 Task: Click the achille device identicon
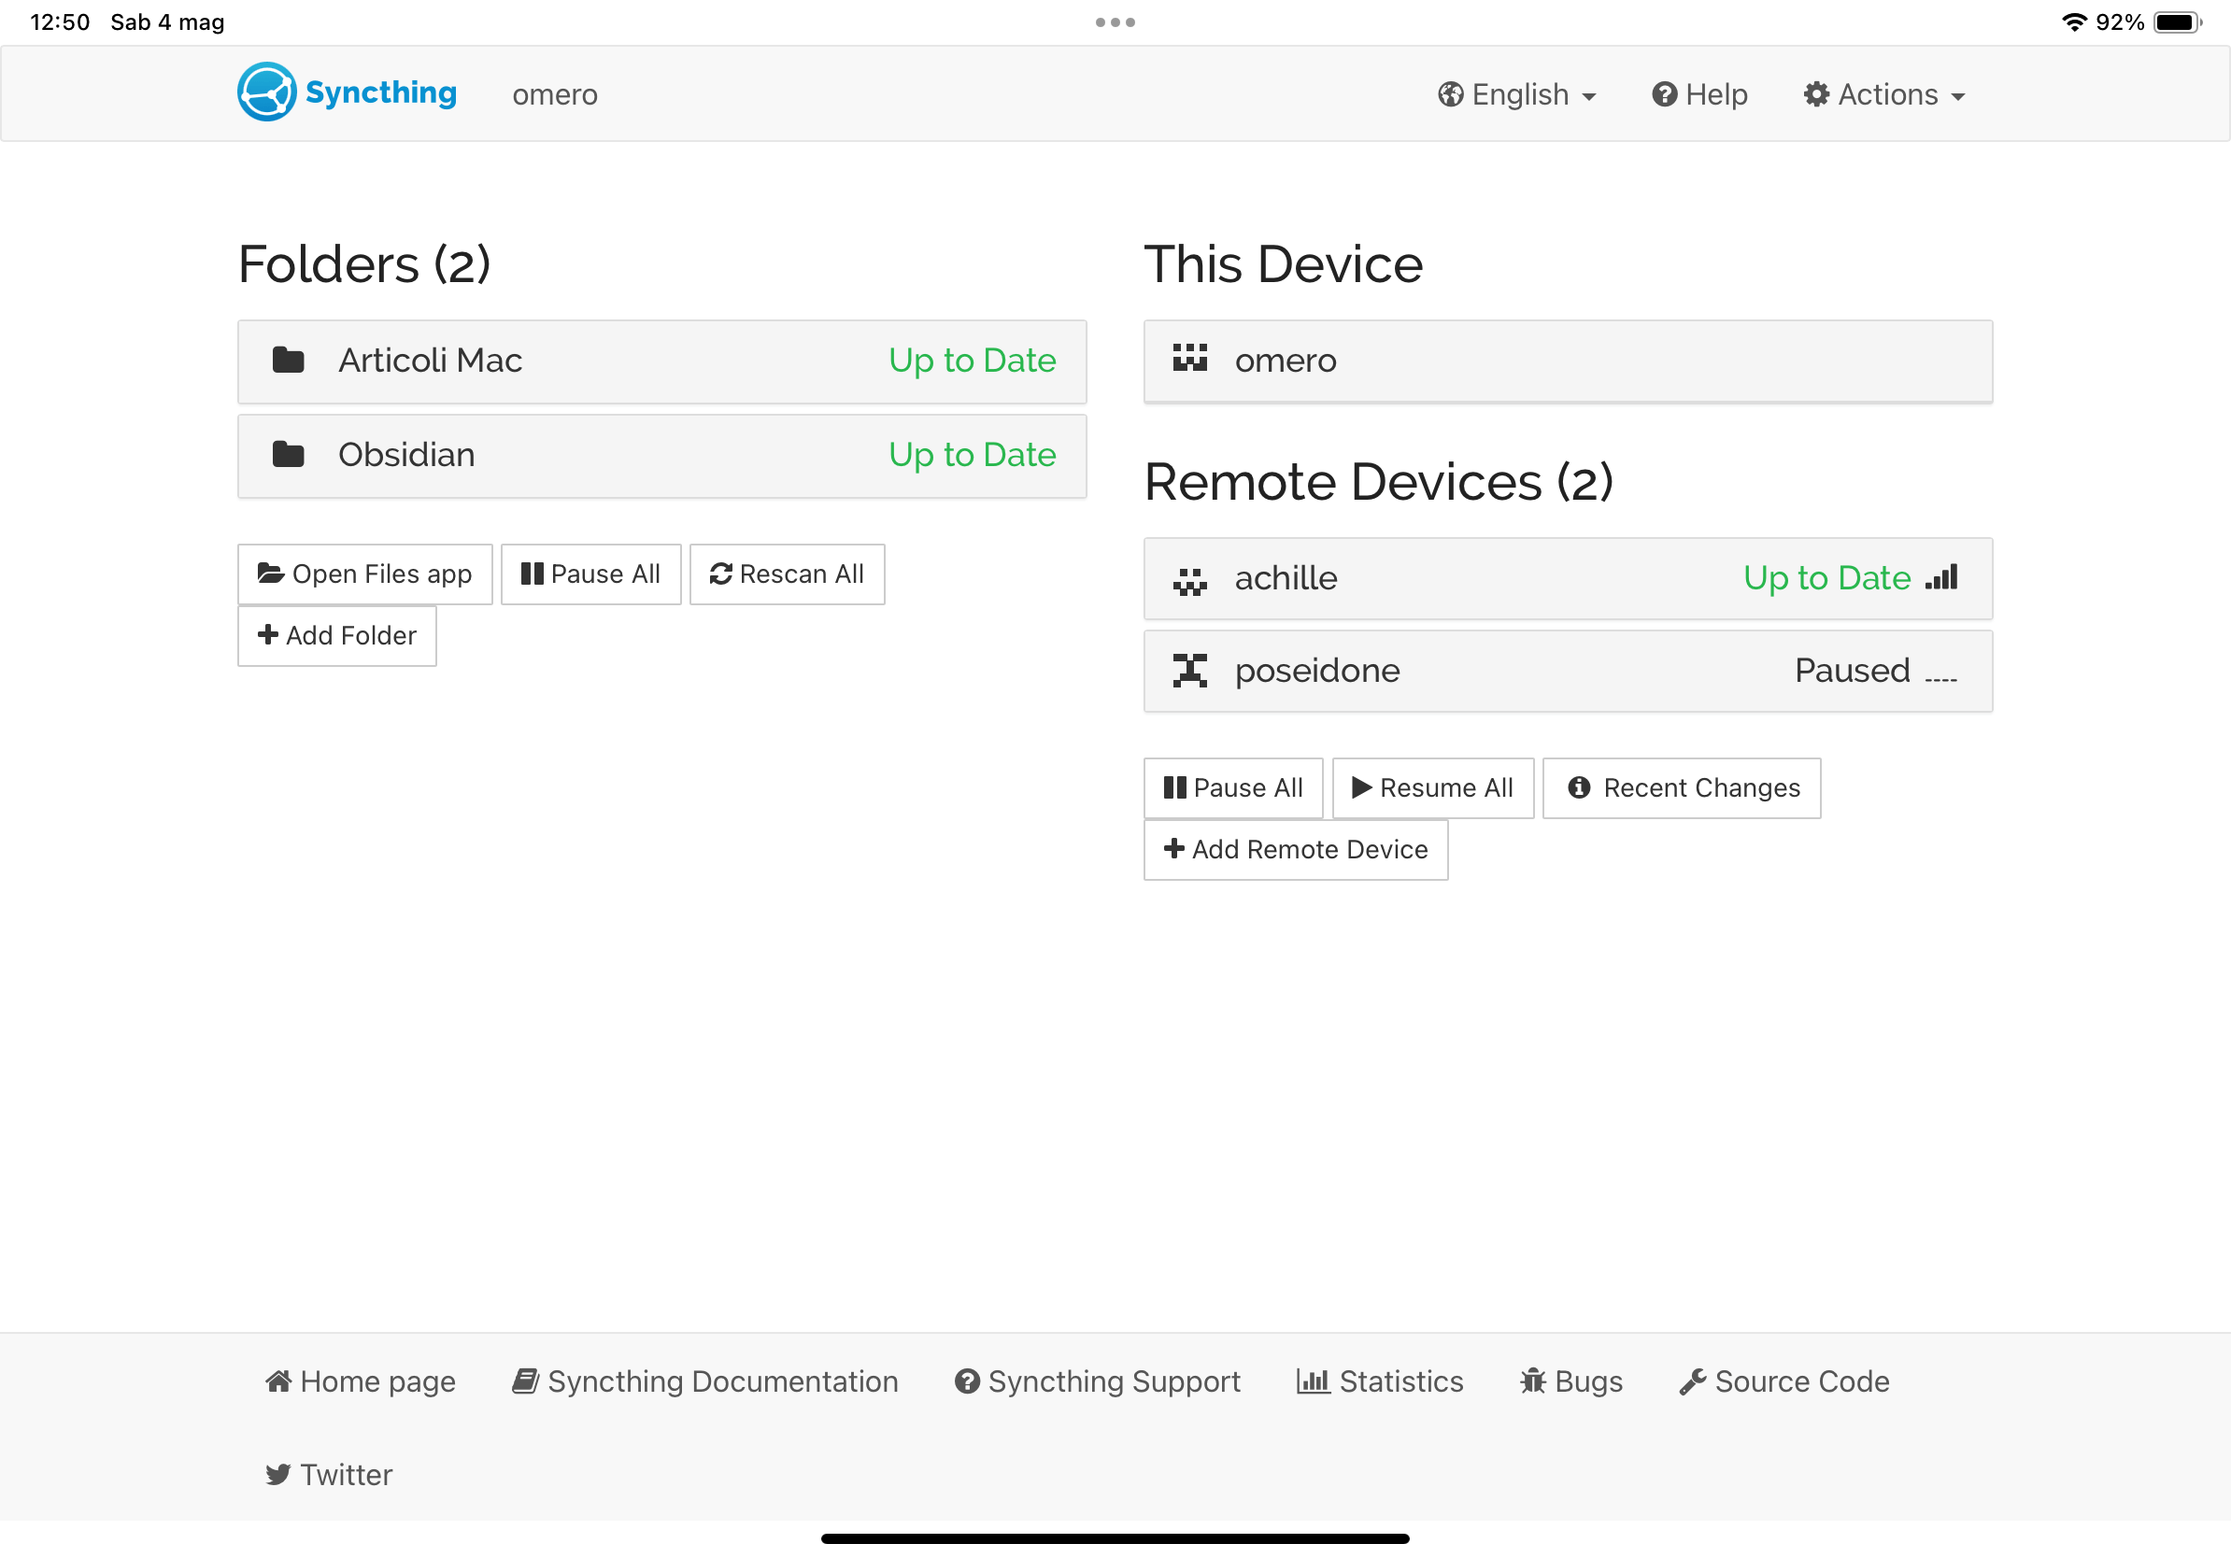tap(1189, 579)
